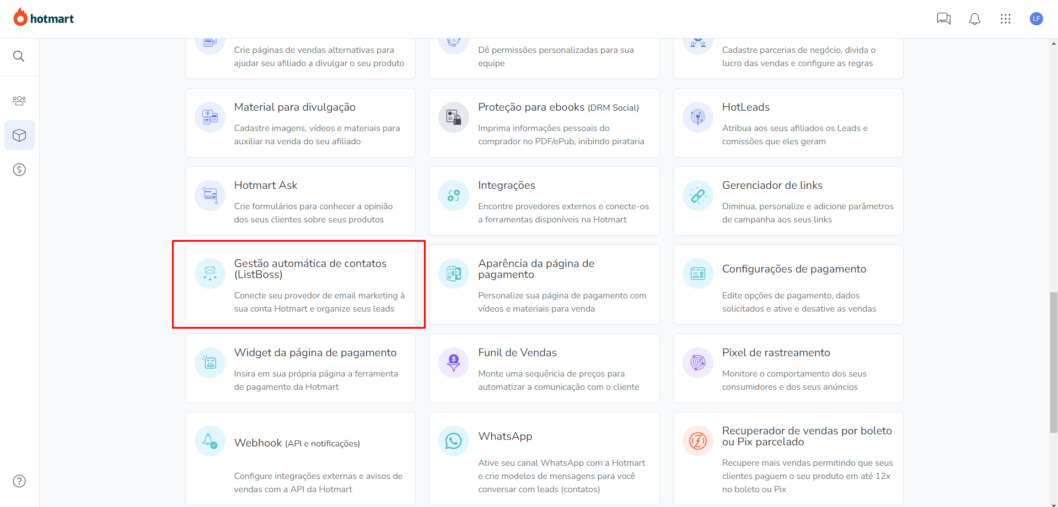Click the Recuperador de vendas icon
The width and height of the screenshot is (1058, 507).
pos(698,441)
